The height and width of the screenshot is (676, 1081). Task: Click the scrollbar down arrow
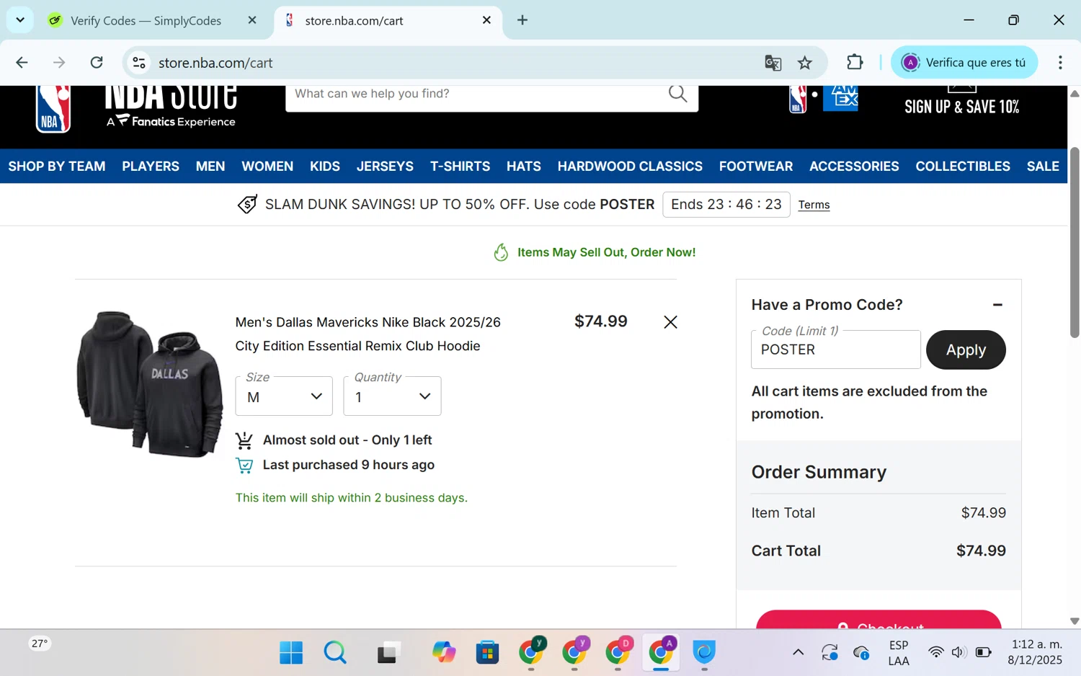(1075, 621)
